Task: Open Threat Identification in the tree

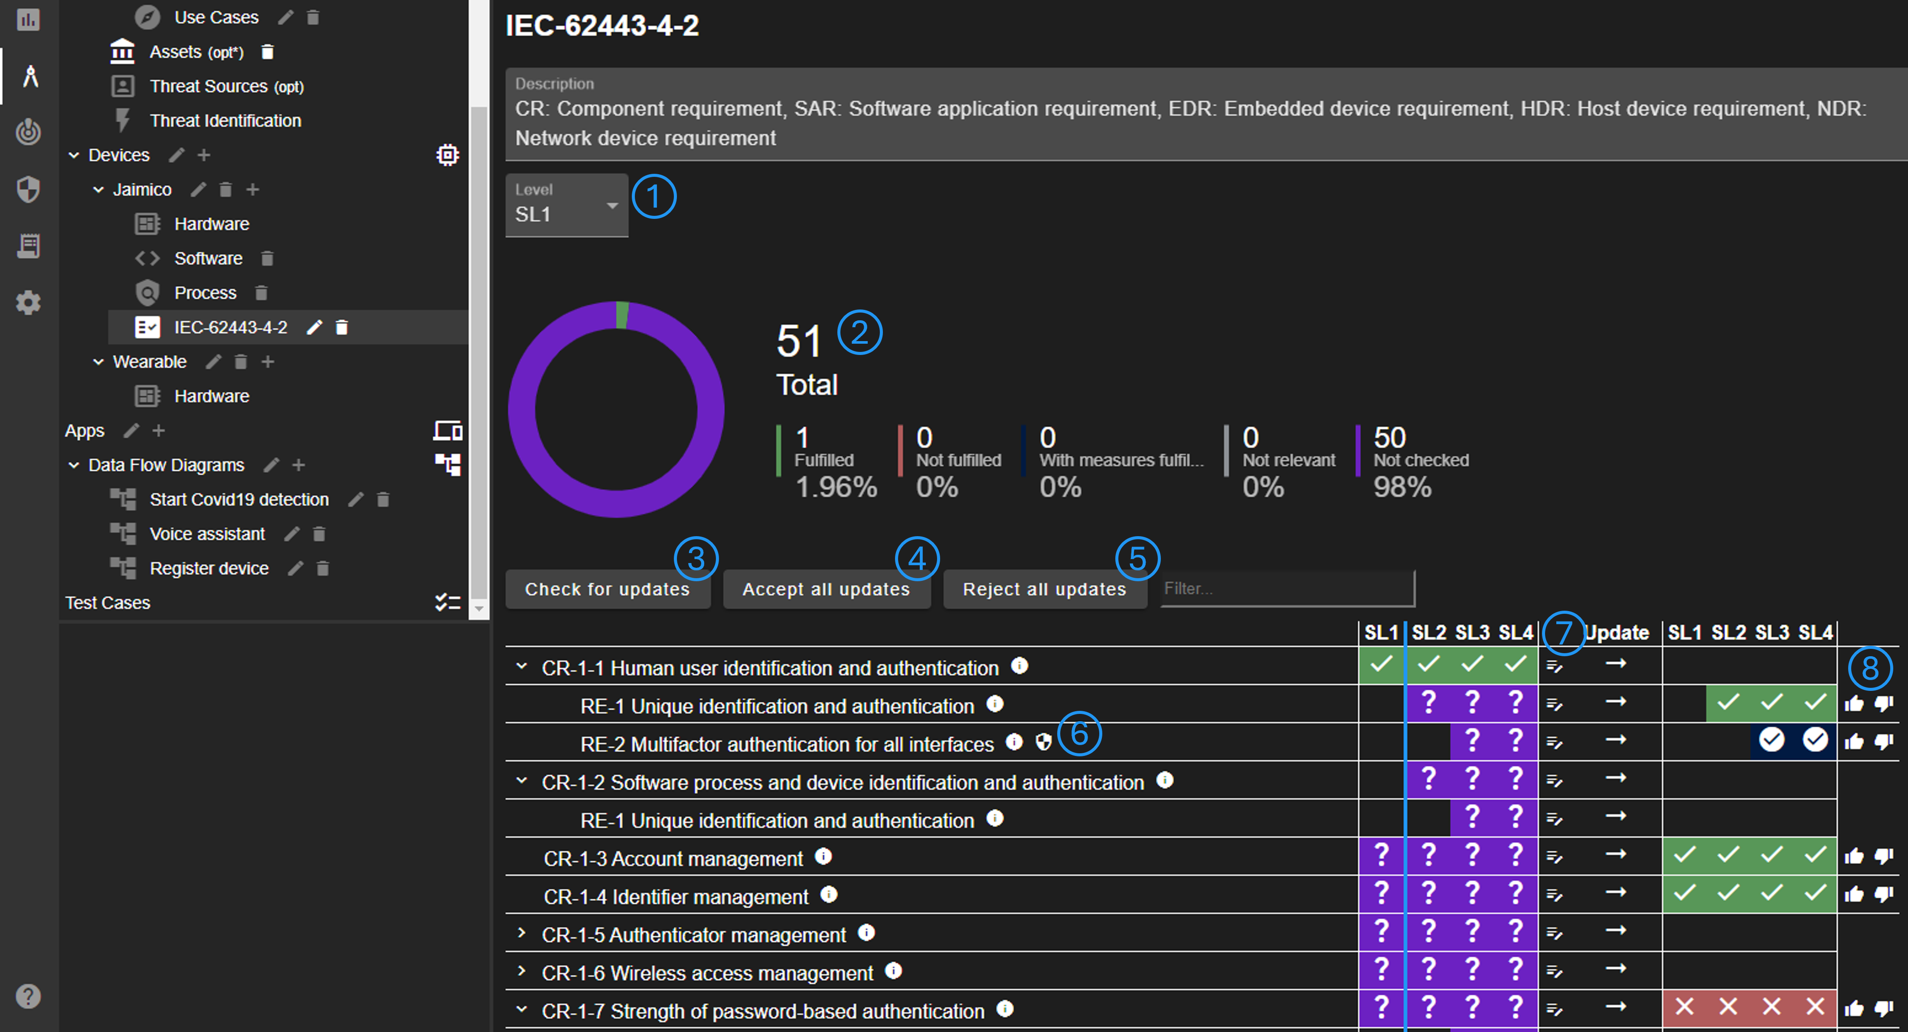Action: 225,120
